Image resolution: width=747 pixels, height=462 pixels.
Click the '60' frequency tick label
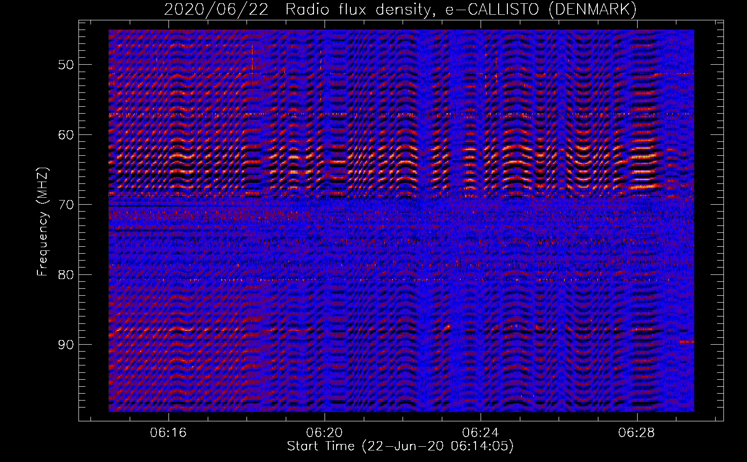pos(66,134)
